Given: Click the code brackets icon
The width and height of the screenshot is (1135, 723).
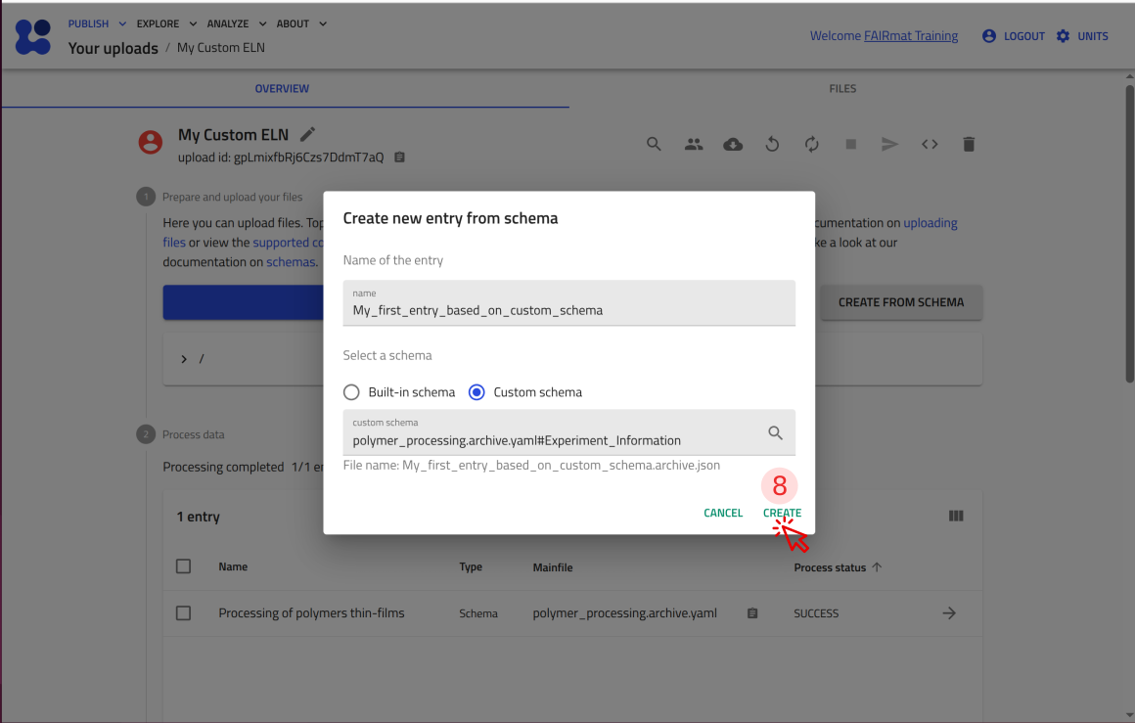Looking at the screenshot, I should [x=930, y=144].
